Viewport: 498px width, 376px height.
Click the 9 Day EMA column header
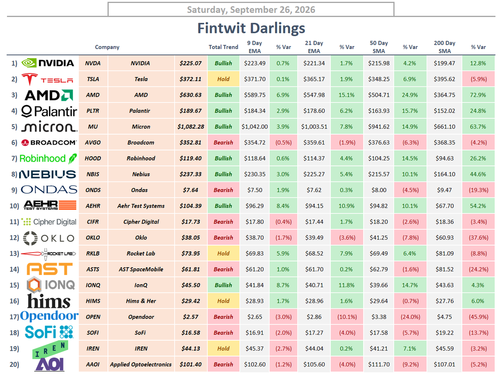tap(254, 47)
